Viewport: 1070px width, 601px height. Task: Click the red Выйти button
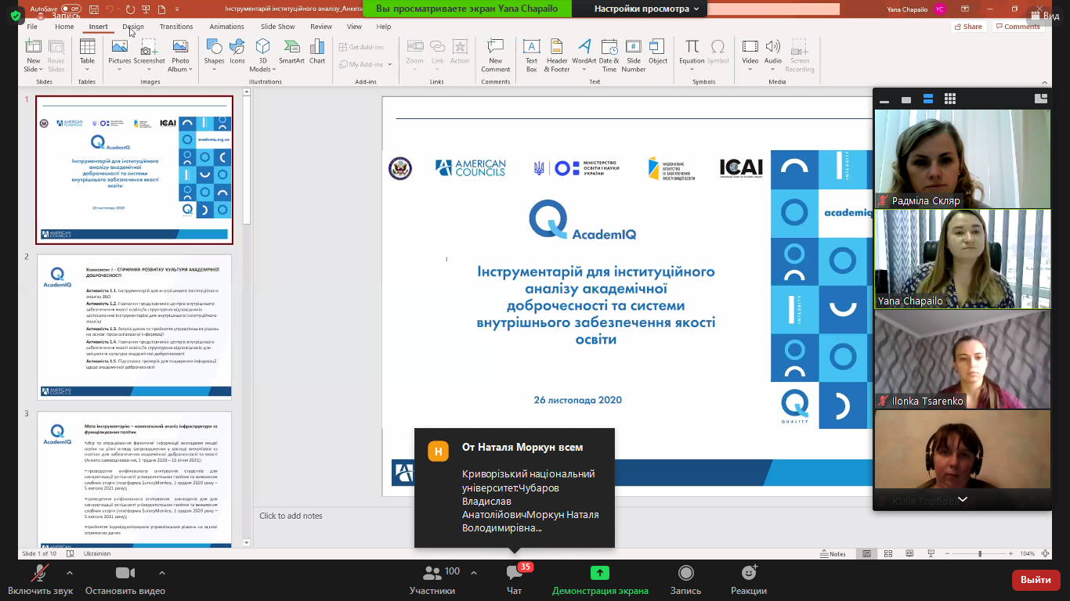[x=1036, y=580]
